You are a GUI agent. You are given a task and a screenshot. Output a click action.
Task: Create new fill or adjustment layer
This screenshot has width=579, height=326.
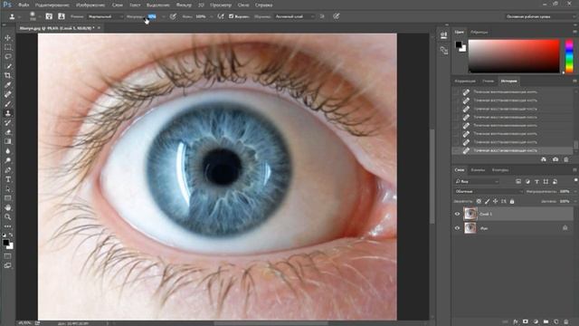point(536,322)
